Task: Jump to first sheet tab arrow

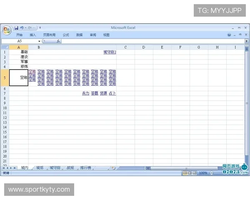Action: pyautogui.click(x=3, y=168)
